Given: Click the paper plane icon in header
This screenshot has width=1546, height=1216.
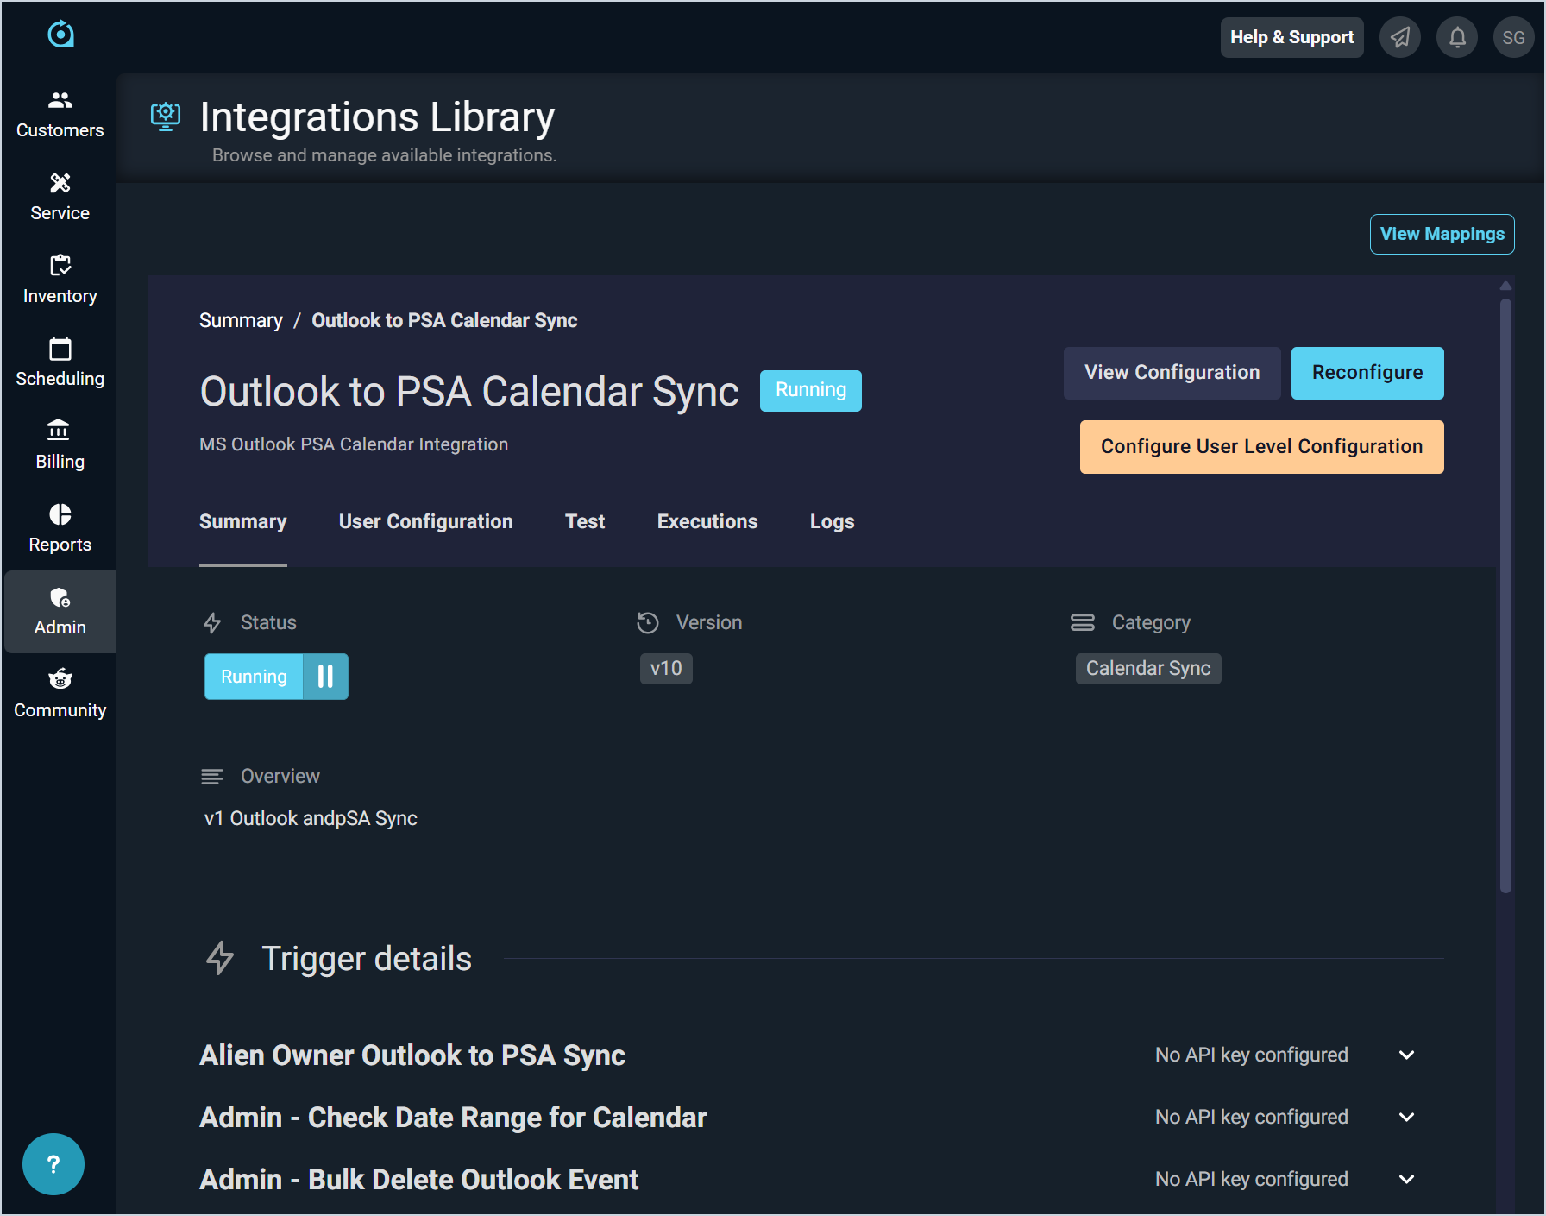Looking at the screenshot, I should 1399,38.
